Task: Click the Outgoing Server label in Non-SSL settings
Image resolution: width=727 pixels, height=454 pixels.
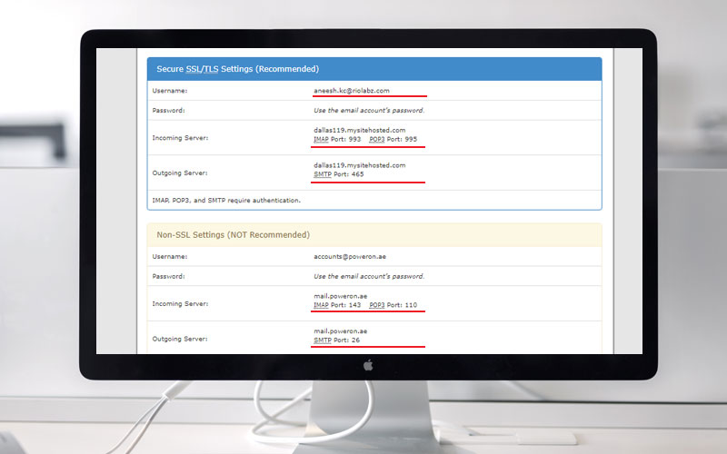Action: click(180, 339)
